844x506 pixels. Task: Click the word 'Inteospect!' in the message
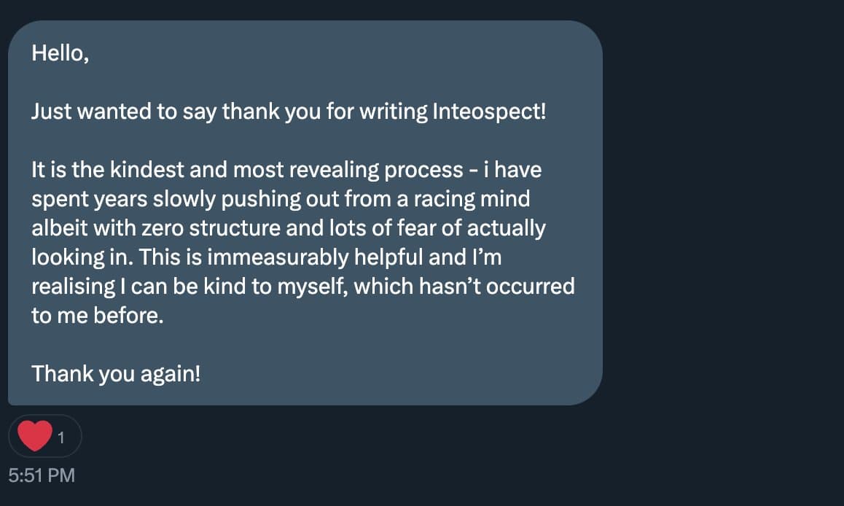tap(488, 112)
